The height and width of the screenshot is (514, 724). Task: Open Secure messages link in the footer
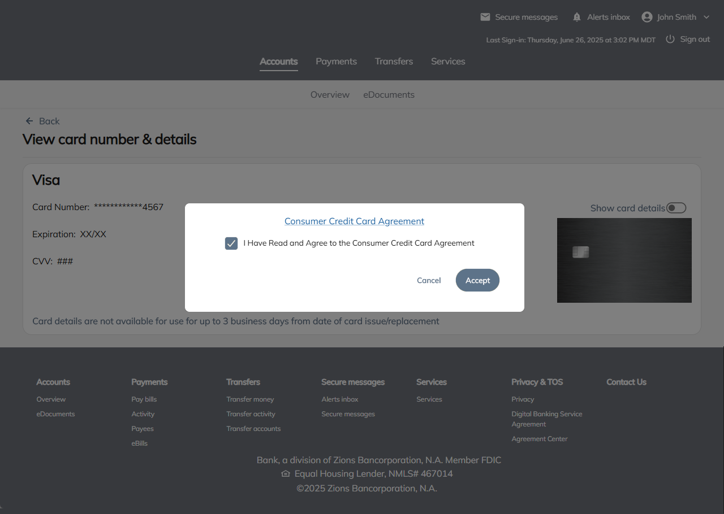tap(348, 414)
